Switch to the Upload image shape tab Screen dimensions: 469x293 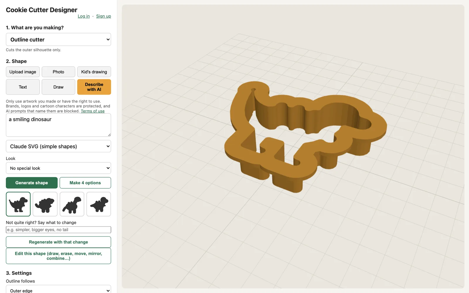coord(23,72)
